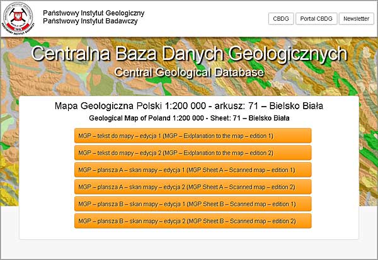Open MGP tekst do mapy edycja 2
Viewport: 378px width, 260px height.
pyautogui.click(x=193, y=153)
